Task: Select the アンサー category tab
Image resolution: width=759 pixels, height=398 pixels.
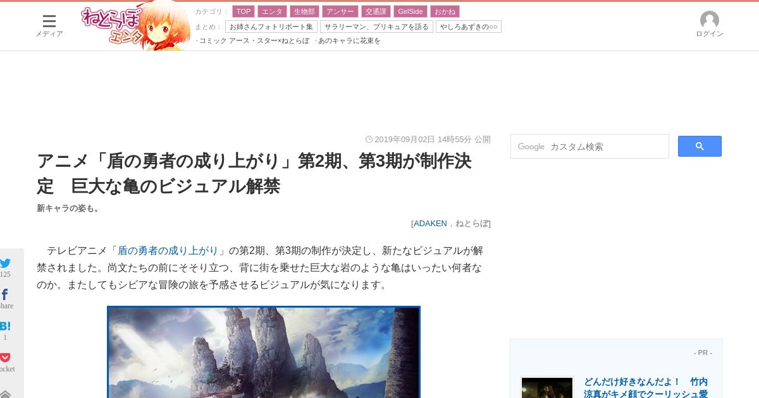Action: pos(340,11)
